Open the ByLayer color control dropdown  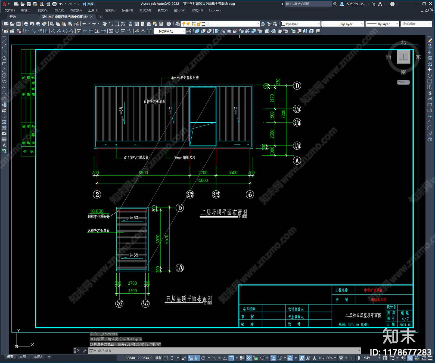301,24
